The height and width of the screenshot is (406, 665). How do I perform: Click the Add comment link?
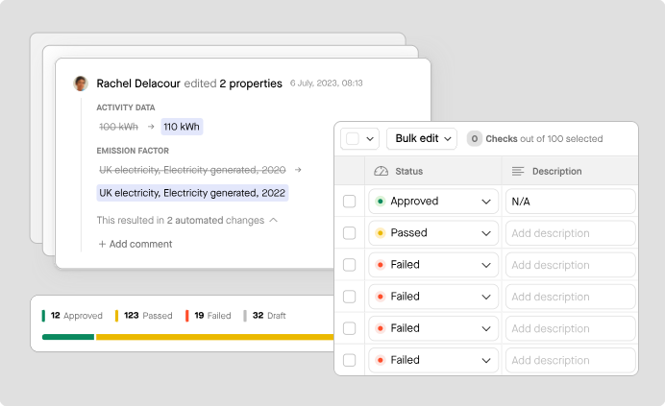pos(135,244)
